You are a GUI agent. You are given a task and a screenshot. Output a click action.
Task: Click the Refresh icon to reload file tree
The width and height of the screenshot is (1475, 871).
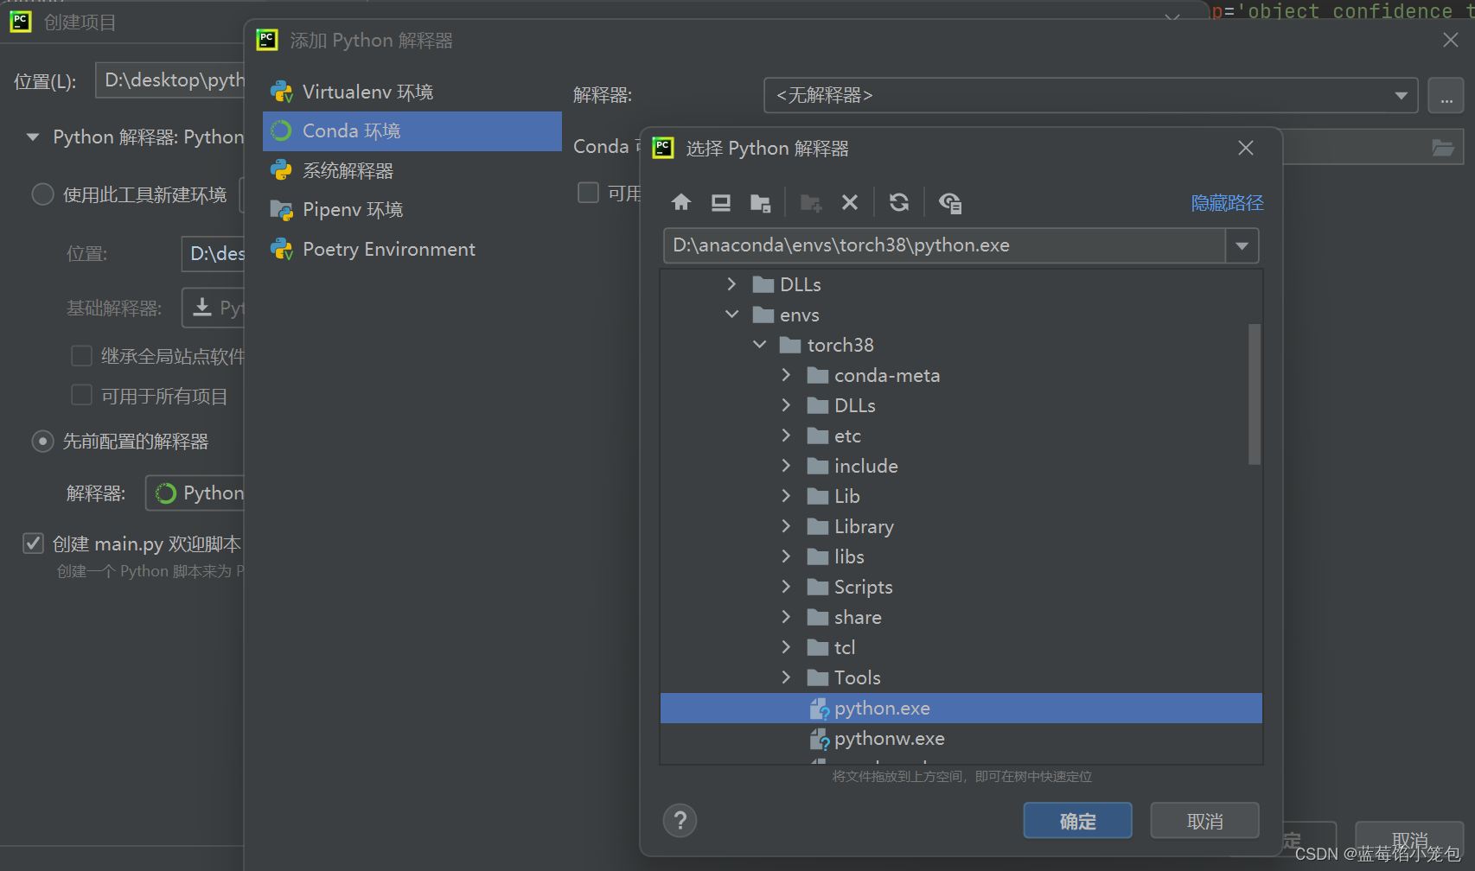tap(899, 201)
